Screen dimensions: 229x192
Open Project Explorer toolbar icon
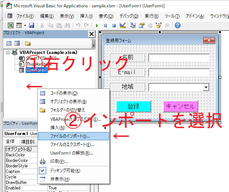point(133,25)
